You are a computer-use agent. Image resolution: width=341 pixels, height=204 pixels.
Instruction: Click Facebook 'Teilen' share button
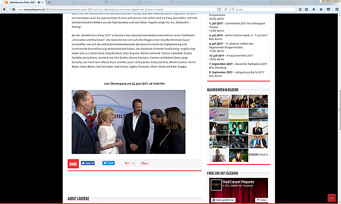[x=262, y=200]
